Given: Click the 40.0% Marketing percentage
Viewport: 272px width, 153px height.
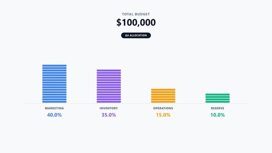Looking at the screenshot, I should point(54,115).
